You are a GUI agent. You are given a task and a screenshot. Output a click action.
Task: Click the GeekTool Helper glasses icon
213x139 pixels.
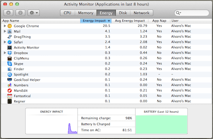(x=10, y=80)
